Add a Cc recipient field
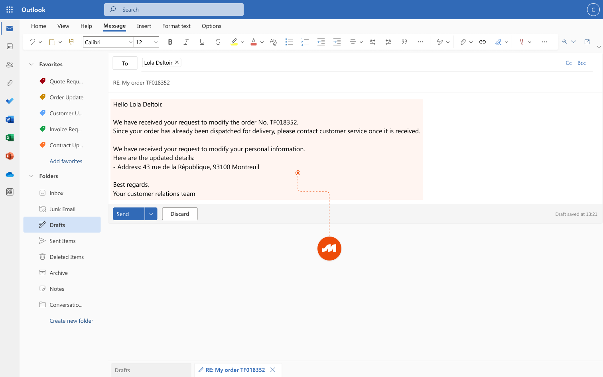 pyautogui.click(x=569, y=63)
